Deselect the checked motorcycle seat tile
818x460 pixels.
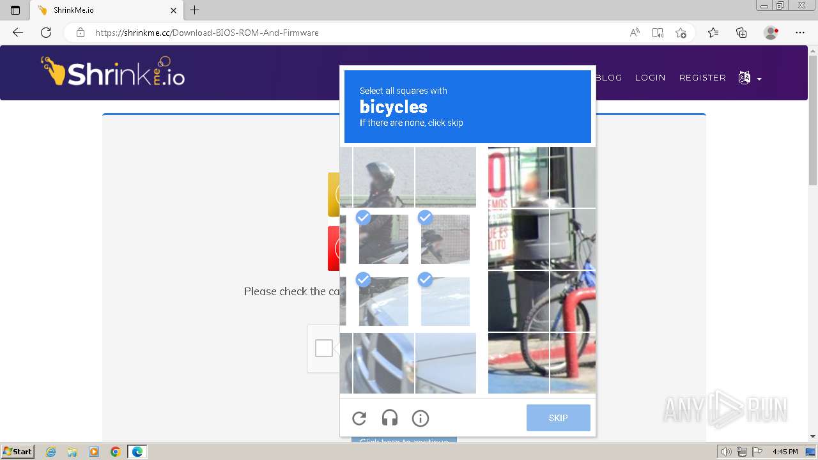coord(445,239)
